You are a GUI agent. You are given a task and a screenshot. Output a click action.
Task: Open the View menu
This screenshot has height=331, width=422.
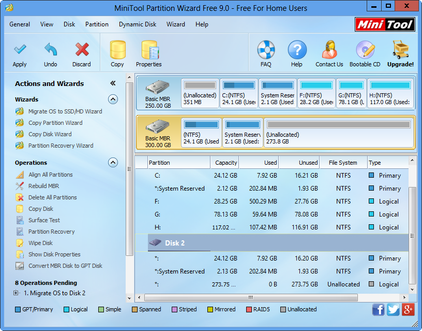[47, 24]
